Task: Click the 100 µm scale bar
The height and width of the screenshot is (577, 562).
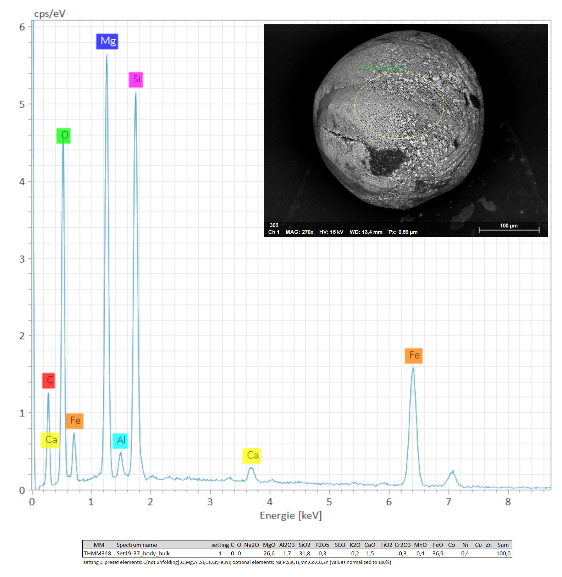Action: pos(509,230)
